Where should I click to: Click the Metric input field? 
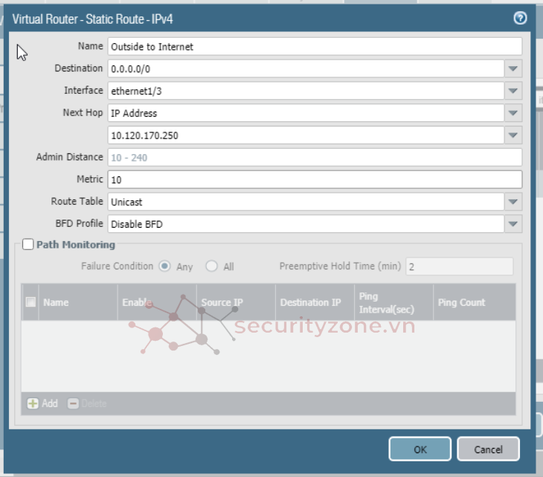(314, 179)
